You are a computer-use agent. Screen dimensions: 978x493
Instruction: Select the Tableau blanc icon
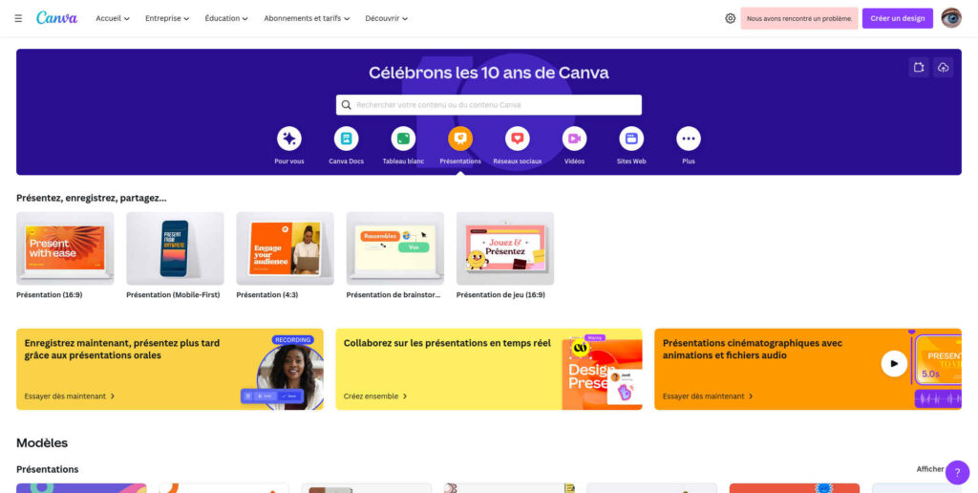403,139
